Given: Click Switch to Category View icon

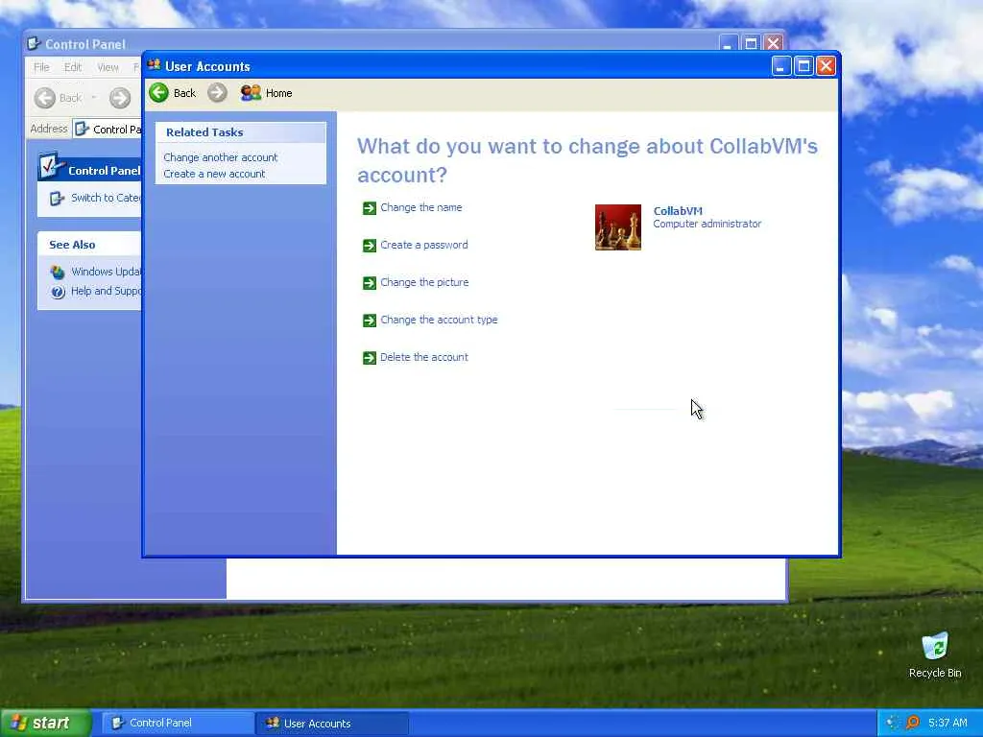Looking at the screenshot, I should [x=57, y=198].
